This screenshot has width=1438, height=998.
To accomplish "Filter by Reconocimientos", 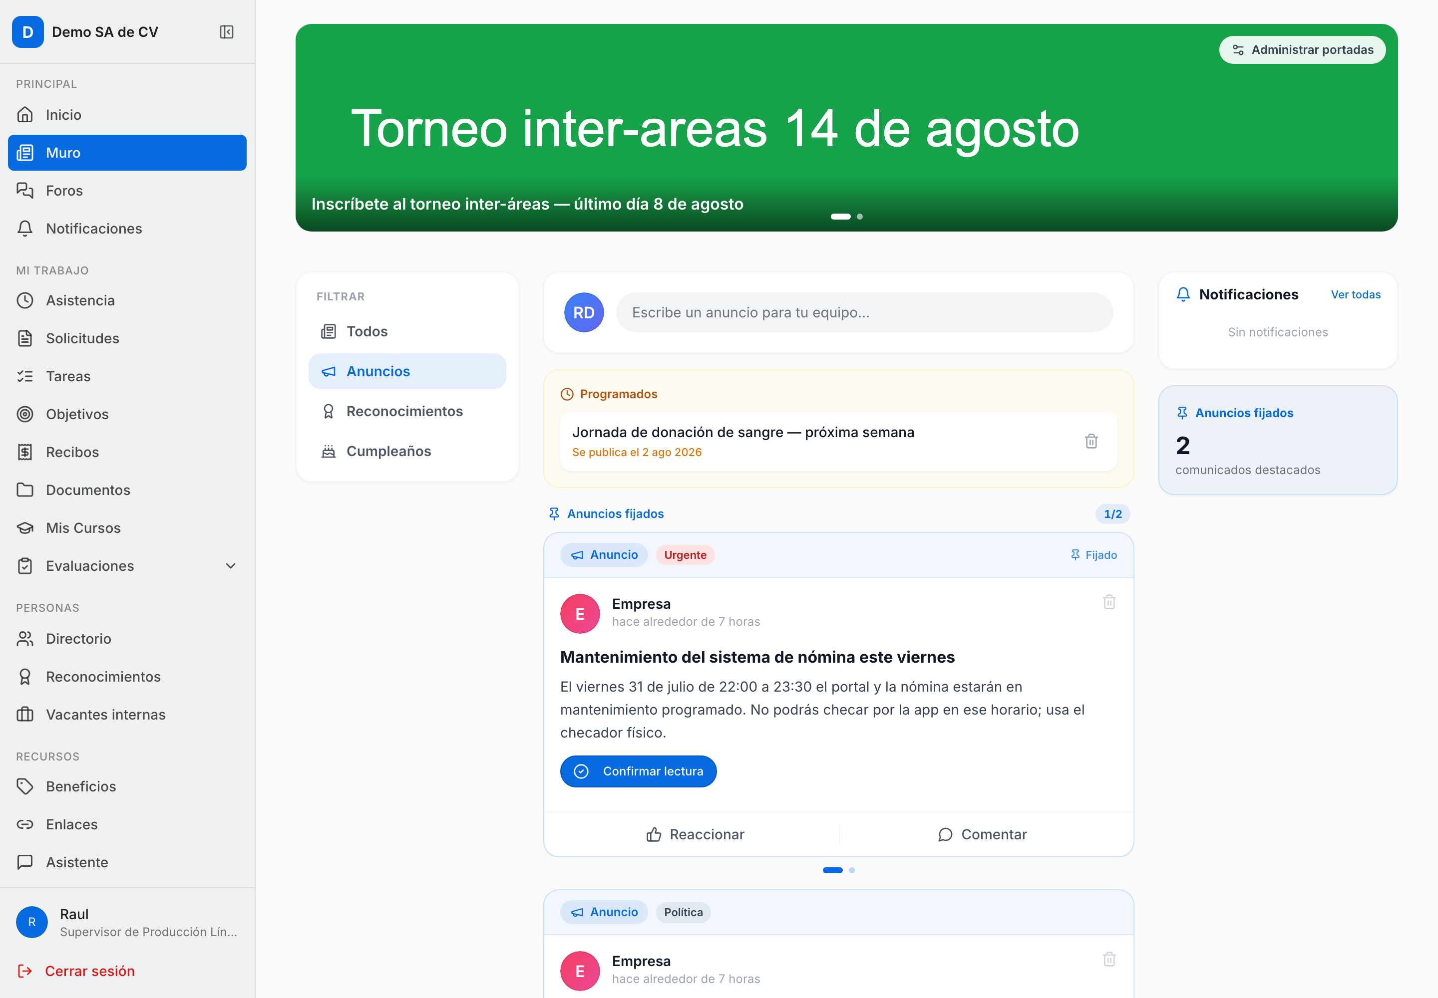I will coord(407,412).
